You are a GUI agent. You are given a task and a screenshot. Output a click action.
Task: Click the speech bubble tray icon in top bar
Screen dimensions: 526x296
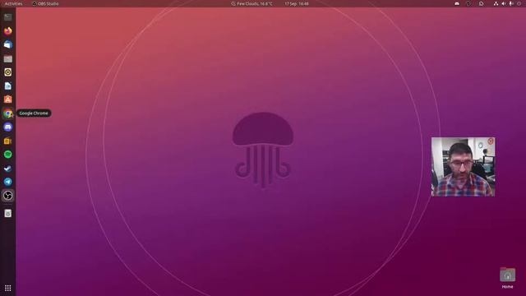click(x=481, y=3)
